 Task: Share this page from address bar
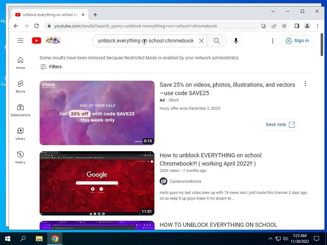274,26
